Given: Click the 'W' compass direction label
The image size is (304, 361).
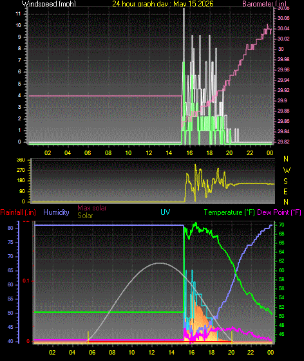Looking at the screenshot, I should [x=287, y=171].
